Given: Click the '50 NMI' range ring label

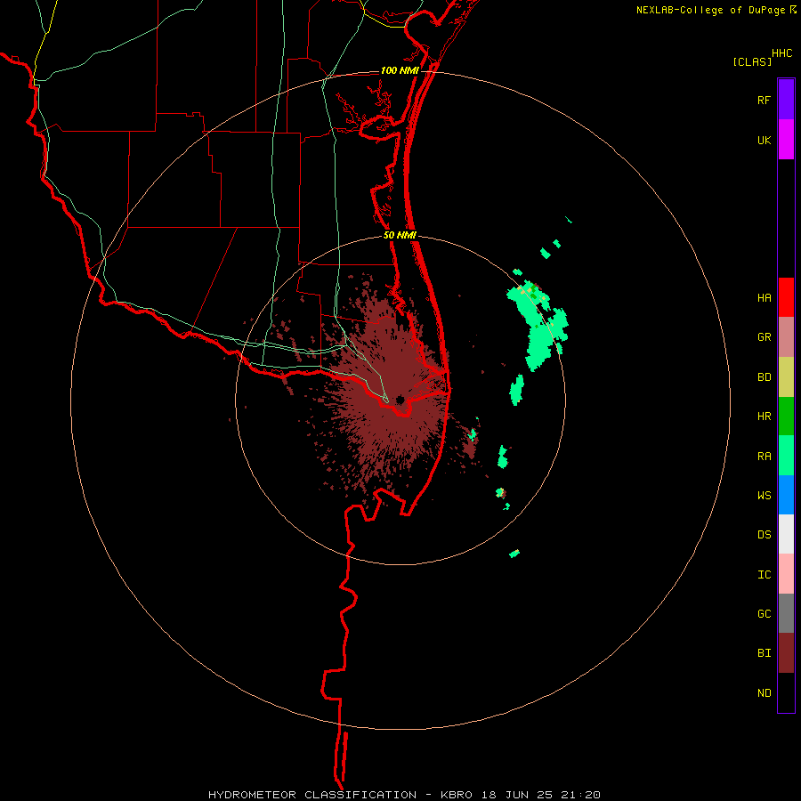Looking at the screenshot, I should pyautogui.click(x=400, y=235).
